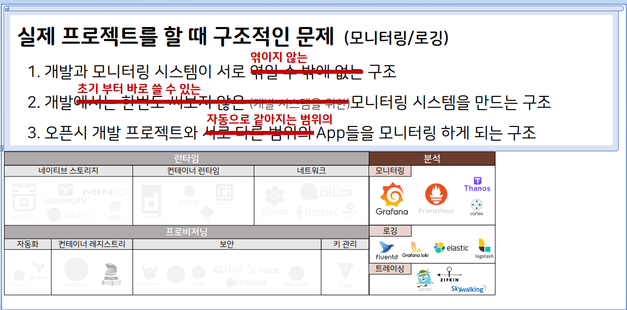
Task: Click the Grafana logo under Monitoring
Action: tap(392, 199)
